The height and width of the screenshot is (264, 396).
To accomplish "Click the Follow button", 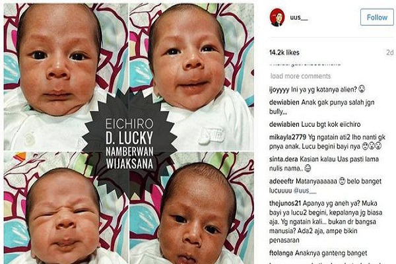I will (x=377, y=17).
